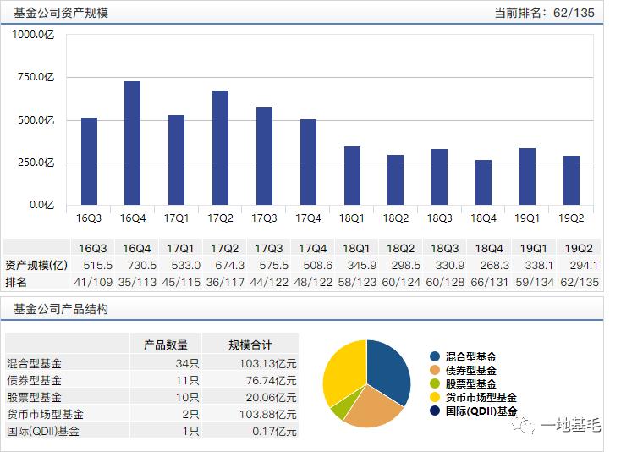This screenshot has width=621, height=452.
Task: Click the 货币市场型基金 row label
Action: (45, 414)
